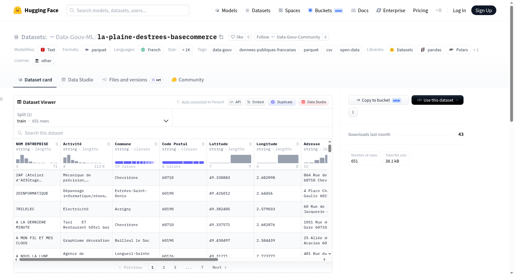Viewport: 514px width, 276px height.
Task: Focus the Search this dataset field
Action: point(173,133)
